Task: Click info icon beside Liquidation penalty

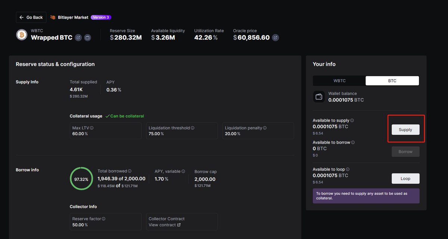Action: coord(265,128)
